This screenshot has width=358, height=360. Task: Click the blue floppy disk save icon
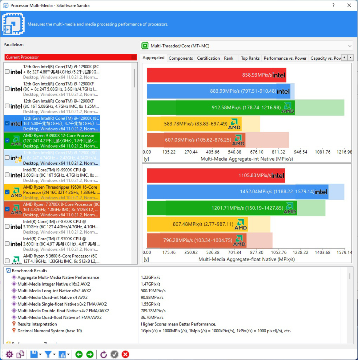34,354
